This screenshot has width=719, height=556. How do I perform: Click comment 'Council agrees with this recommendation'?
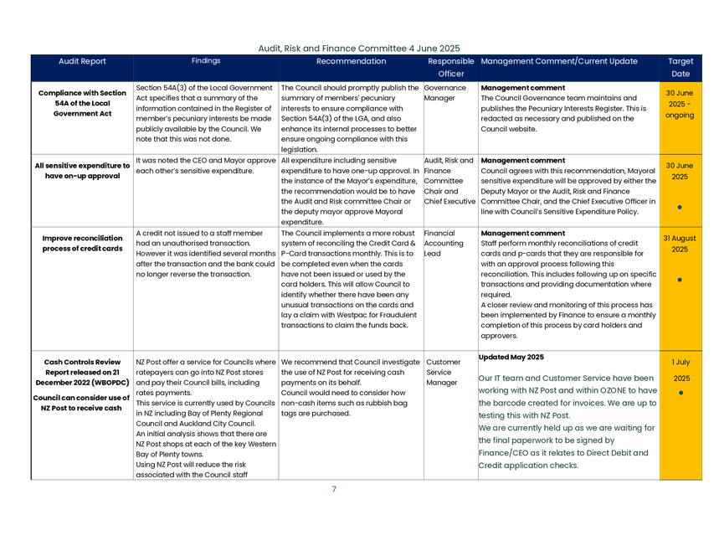click(568, 191)
